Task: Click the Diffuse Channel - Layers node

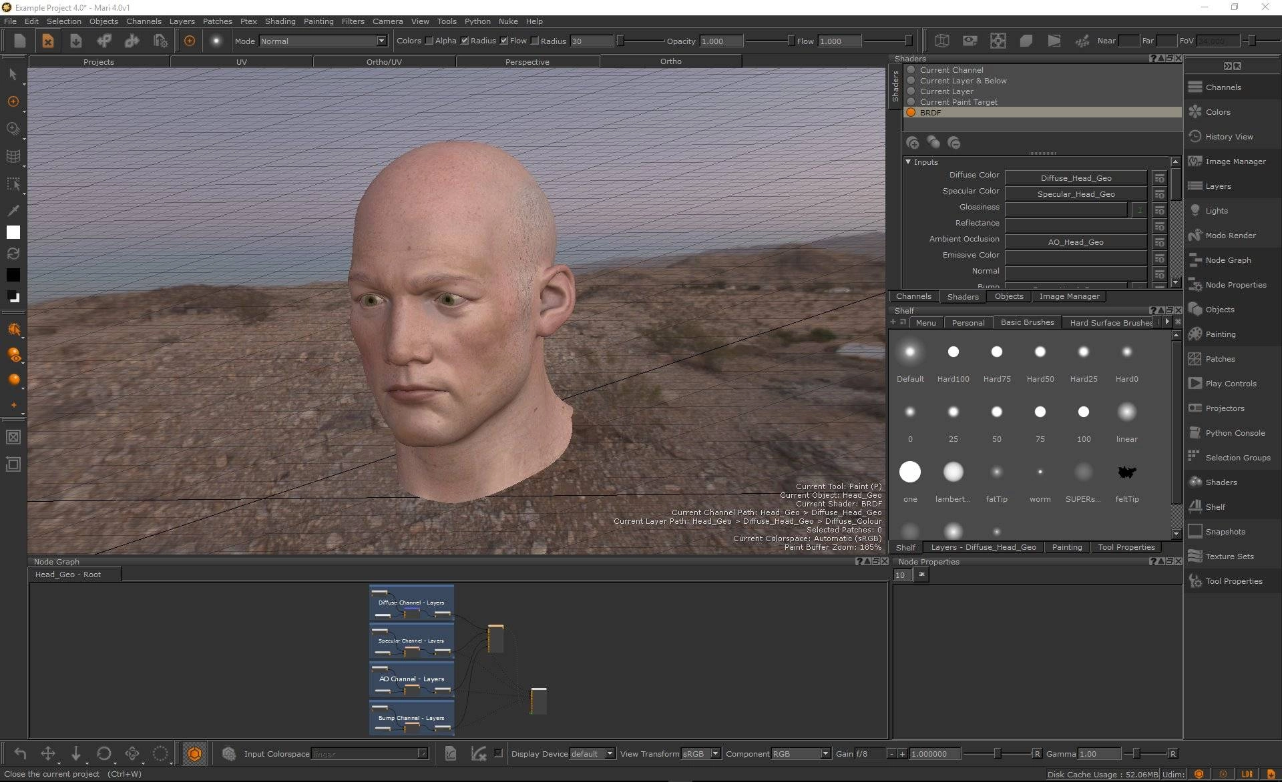Action: pos(411,603)
